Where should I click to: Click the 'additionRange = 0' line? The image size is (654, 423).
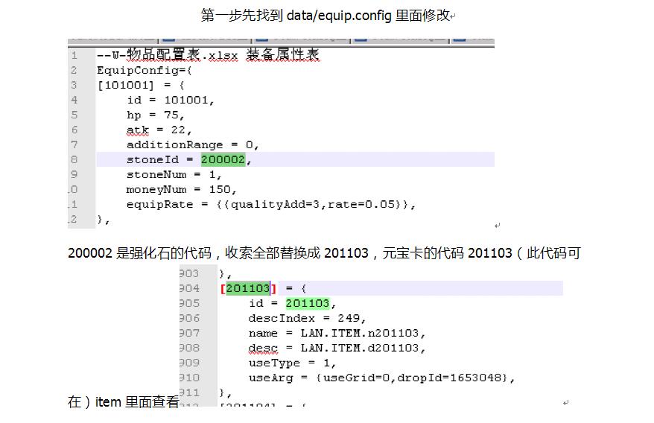[192, 144]
